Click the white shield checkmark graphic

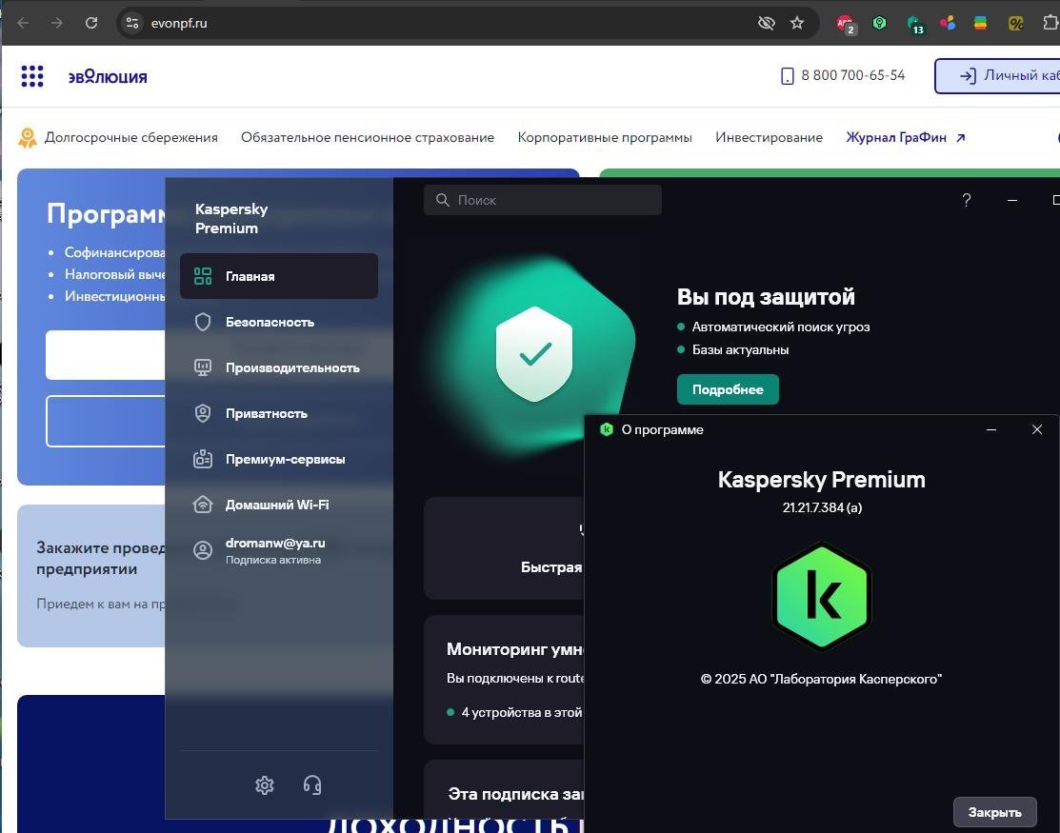[x=534, y=353]
